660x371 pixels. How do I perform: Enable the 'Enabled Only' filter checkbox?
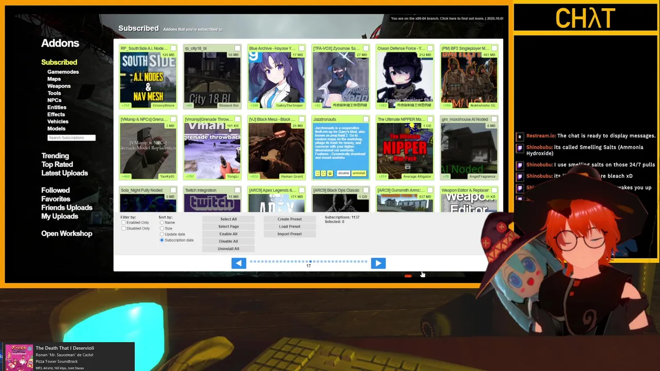[x=123, y=223]
